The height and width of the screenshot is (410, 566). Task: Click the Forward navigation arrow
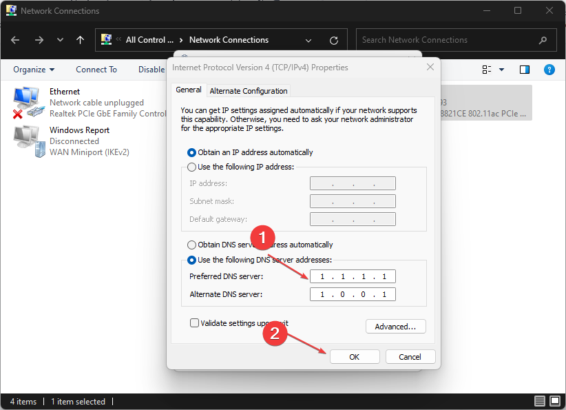(x=39, y=40)
